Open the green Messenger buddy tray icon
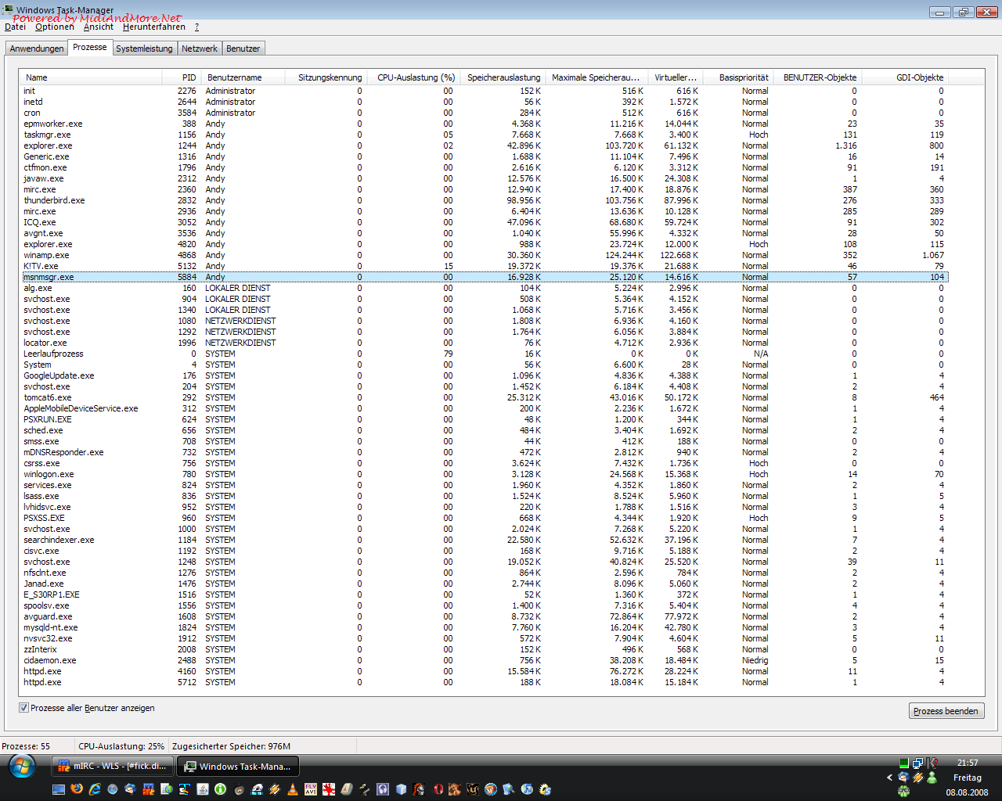This screenshot has height=801, width=1002. pos(932,778)
